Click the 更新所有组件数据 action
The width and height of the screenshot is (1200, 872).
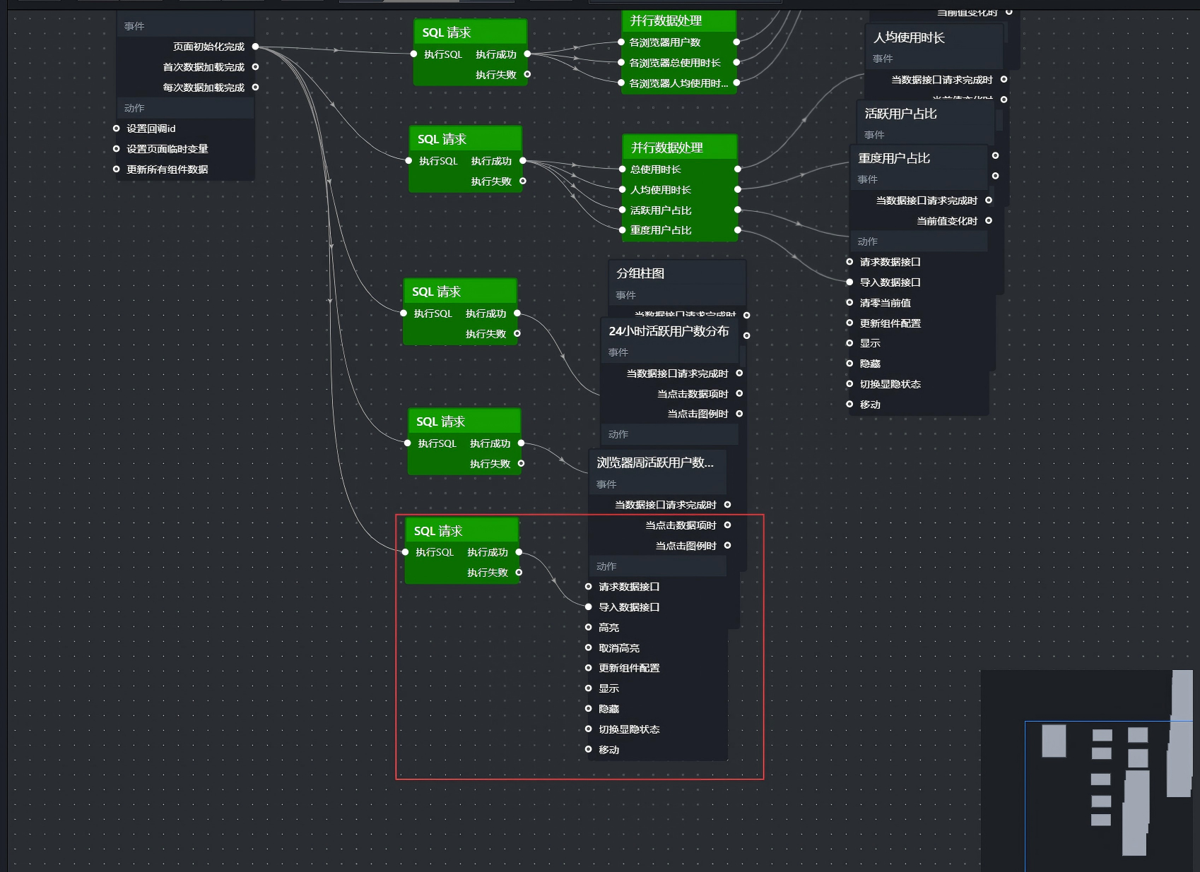click(x=167, y=169)
